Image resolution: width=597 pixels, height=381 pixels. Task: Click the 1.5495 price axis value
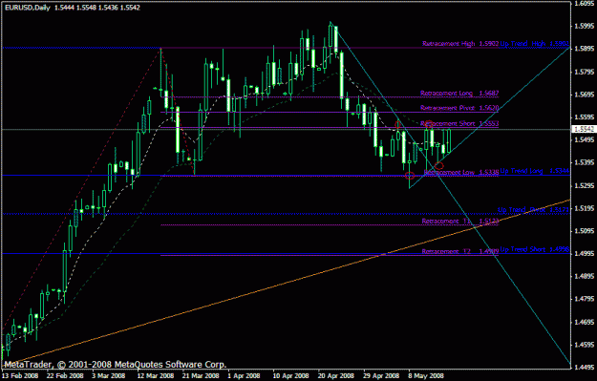coord(585,139)
